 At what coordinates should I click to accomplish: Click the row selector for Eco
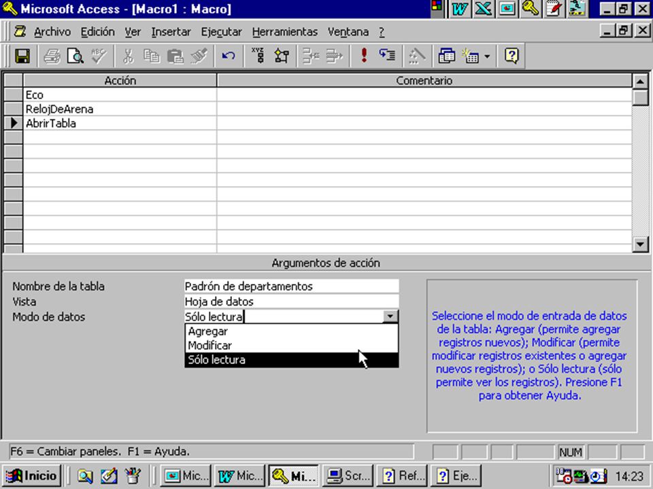[x=14, y=95]
